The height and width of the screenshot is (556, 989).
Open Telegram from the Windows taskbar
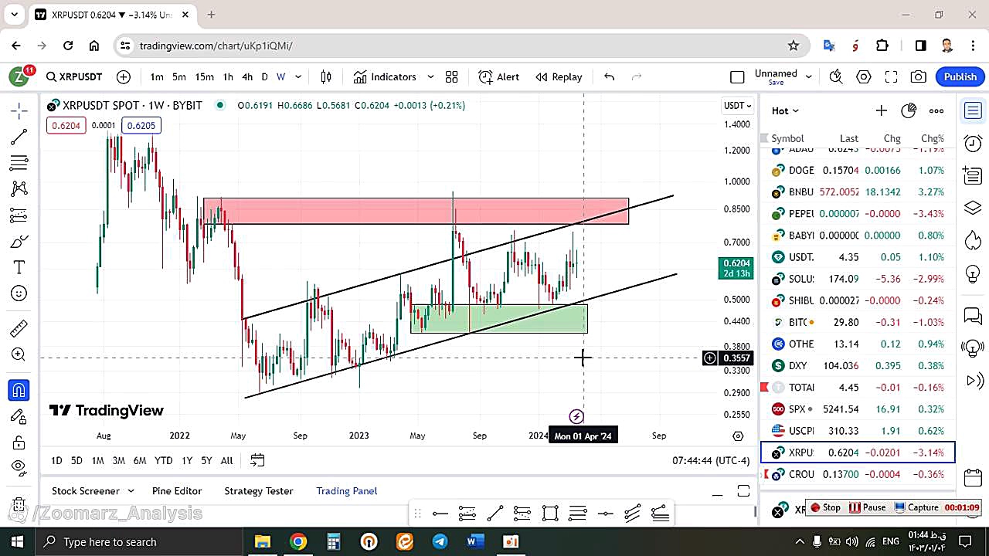click(x=440, y=541)
